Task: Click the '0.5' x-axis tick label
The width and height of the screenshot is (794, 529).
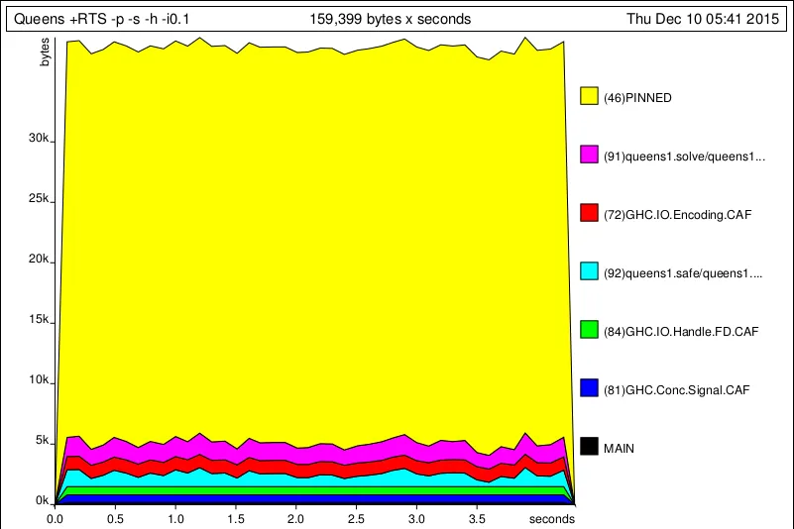Action: click(115, 519)
